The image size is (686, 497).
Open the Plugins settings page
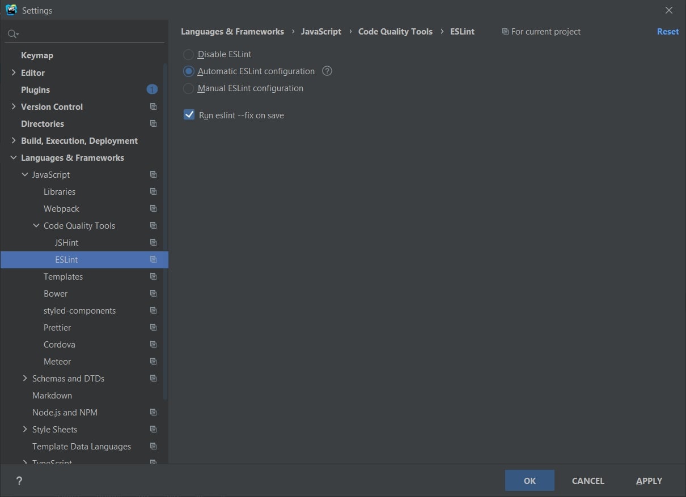[x=35, y=89]
